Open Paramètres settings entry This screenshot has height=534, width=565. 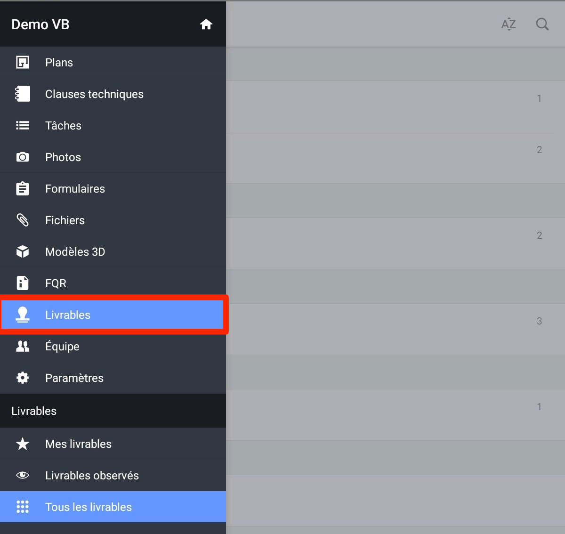[113, 378]
